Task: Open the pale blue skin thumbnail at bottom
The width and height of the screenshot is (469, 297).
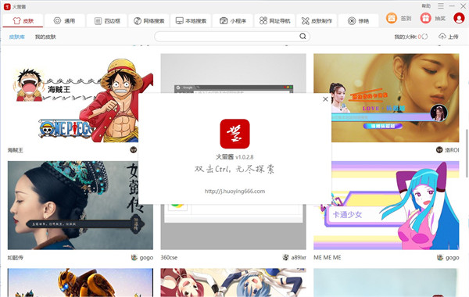Action: 386,282
